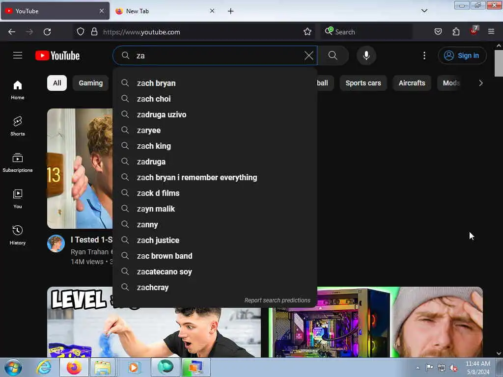503x377 pixels.
Task: Open Shorts in sidebar
Action: [18, 126]
